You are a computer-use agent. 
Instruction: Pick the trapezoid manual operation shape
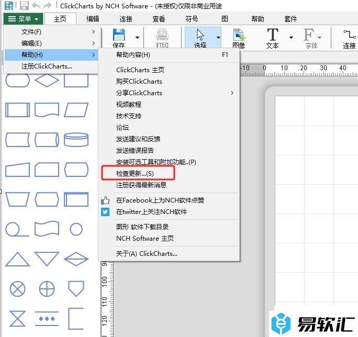18,199
